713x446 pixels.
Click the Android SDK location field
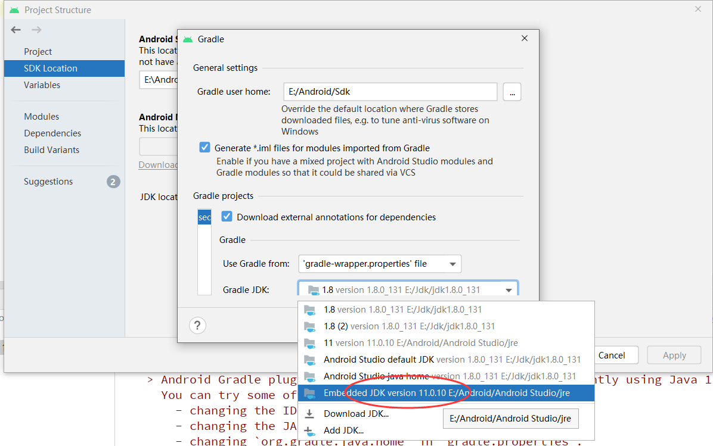pos(159,80)
